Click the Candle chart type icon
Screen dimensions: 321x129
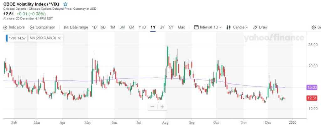pyautogui.click(x=229, y=27)
